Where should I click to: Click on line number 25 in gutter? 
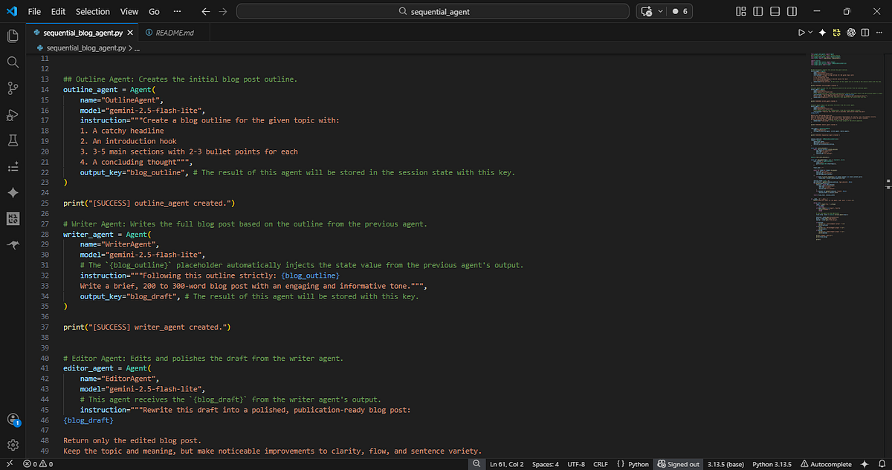tap(45, 203)
